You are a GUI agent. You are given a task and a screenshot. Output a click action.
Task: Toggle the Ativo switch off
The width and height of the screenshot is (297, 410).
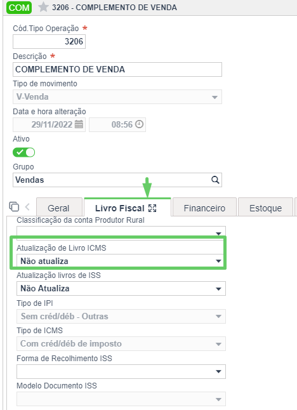(23, 152)
